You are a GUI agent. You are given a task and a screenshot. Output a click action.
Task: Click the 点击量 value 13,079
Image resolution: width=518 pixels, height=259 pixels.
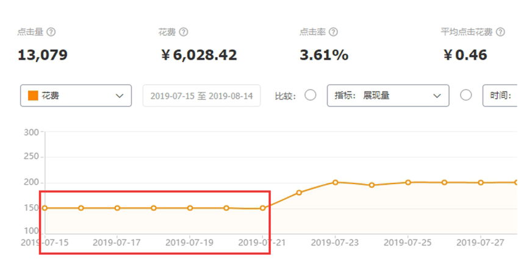click(42, 55)
